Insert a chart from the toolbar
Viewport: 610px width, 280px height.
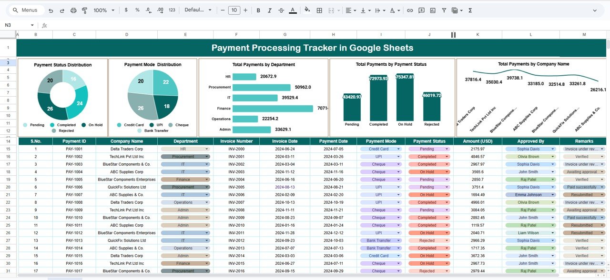[x=433, y=10]
